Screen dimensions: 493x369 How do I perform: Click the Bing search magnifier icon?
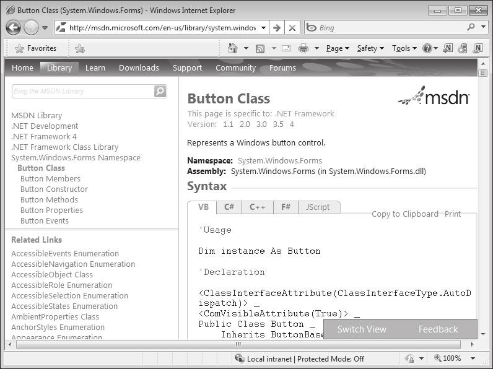[x=471, y=27]
